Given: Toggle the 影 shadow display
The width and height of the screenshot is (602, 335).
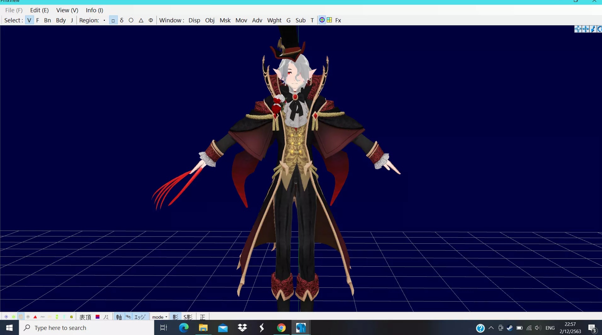Looking at the screenshot, I should pos(175,317).
